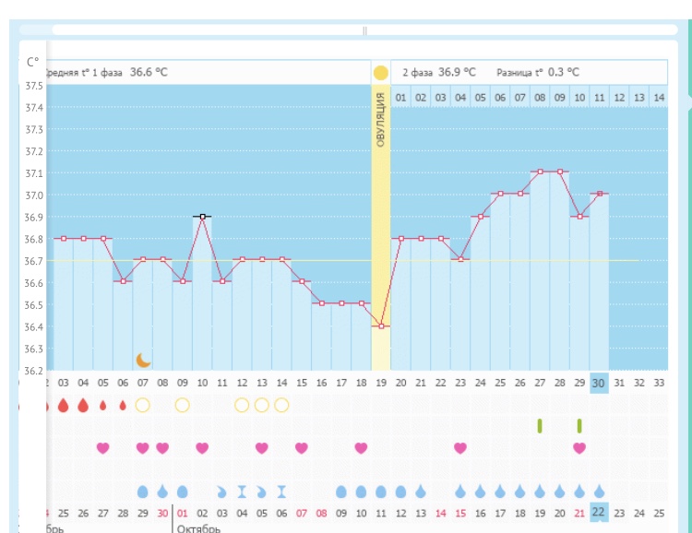The height and width of the screenshot is (533, 692).
Task: Select highlighted cycle day 30
Action: pyautogui.click(x=599, y=383)
